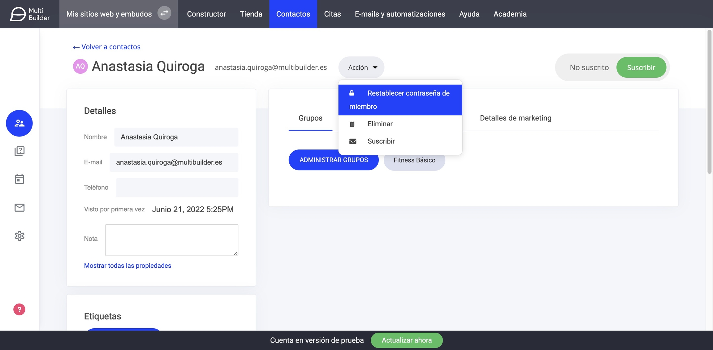Collapse the Acción dropdown

click(x=361, y=67)
